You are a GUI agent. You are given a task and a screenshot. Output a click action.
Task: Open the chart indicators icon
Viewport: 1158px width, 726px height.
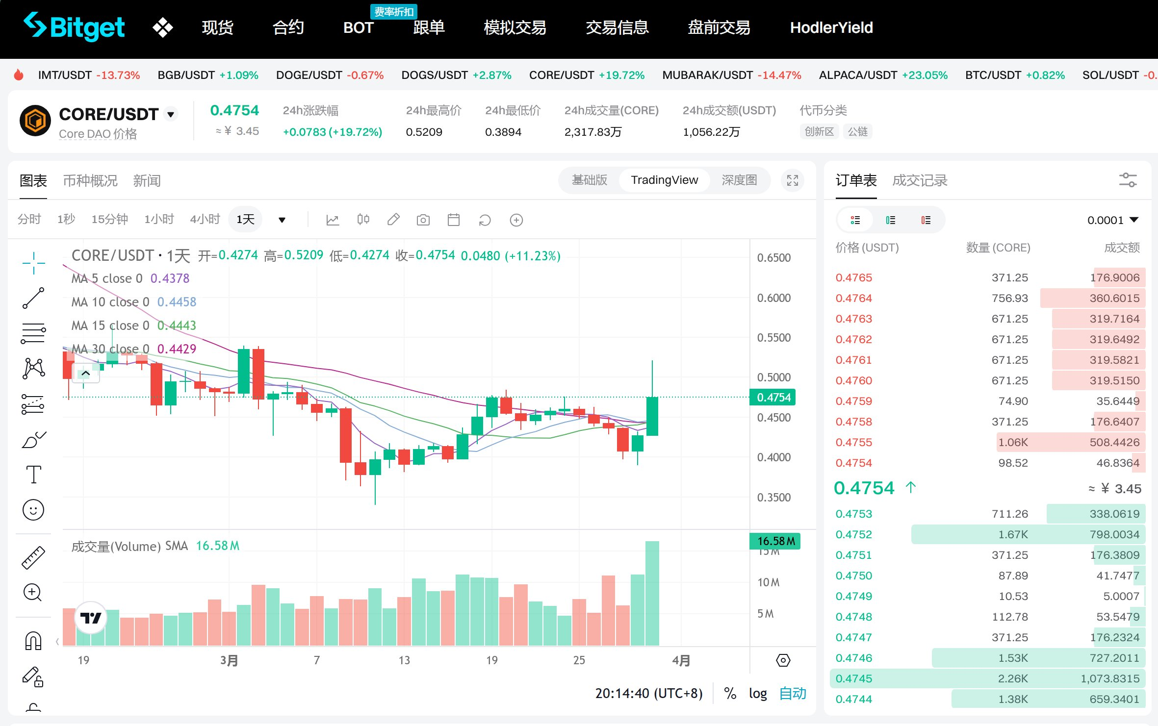pos(333,220)
